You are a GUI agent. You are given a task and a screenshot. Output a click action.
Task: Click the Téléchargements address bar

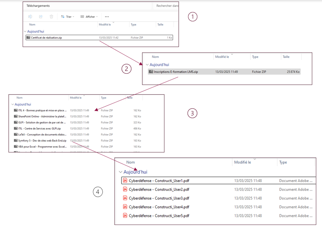[88, 6]
